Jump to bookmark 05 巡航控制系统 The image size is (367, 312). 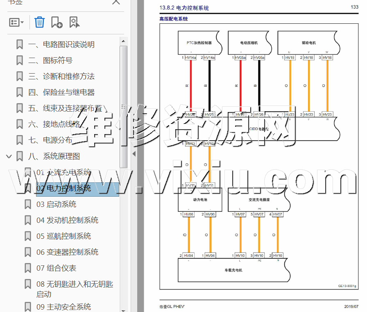pyautogui.click(x=63, y=236)
